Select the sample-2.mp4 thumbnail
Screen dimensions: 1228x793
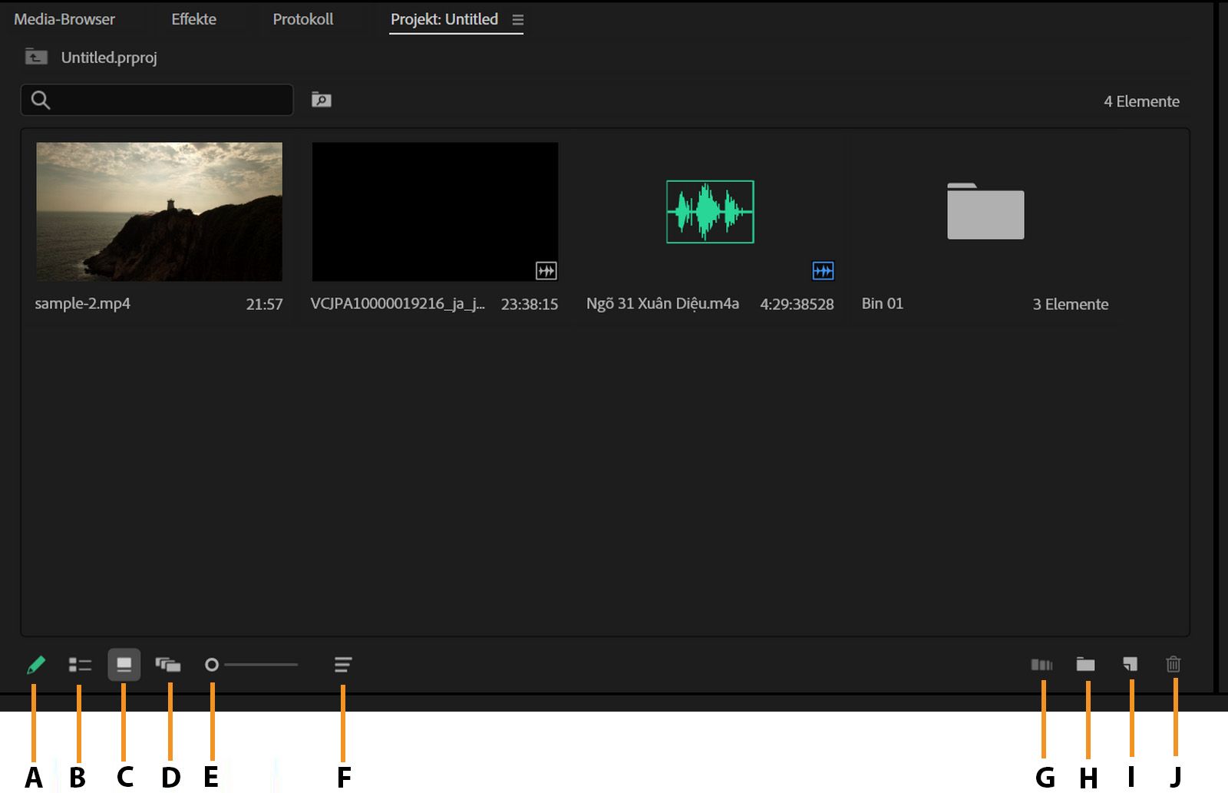point(159,211)
